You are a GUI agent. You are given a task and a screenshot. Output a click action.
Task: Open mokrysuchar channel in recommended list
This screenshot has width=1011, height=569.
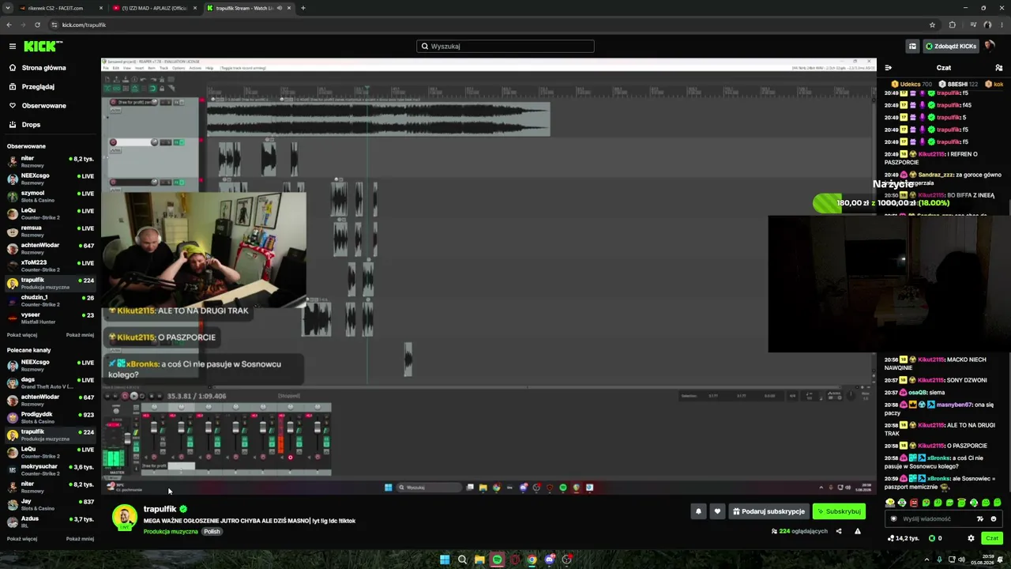(x=51, y=469)
